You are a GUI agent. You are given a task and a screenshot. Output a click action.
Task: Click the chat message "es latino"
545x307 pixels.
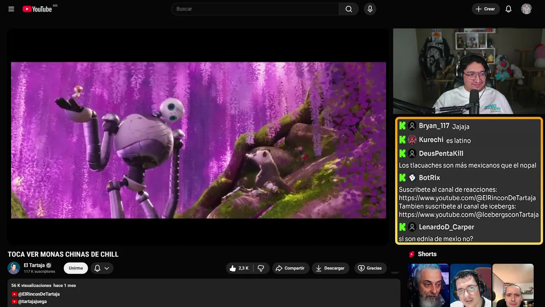point(459,141)
